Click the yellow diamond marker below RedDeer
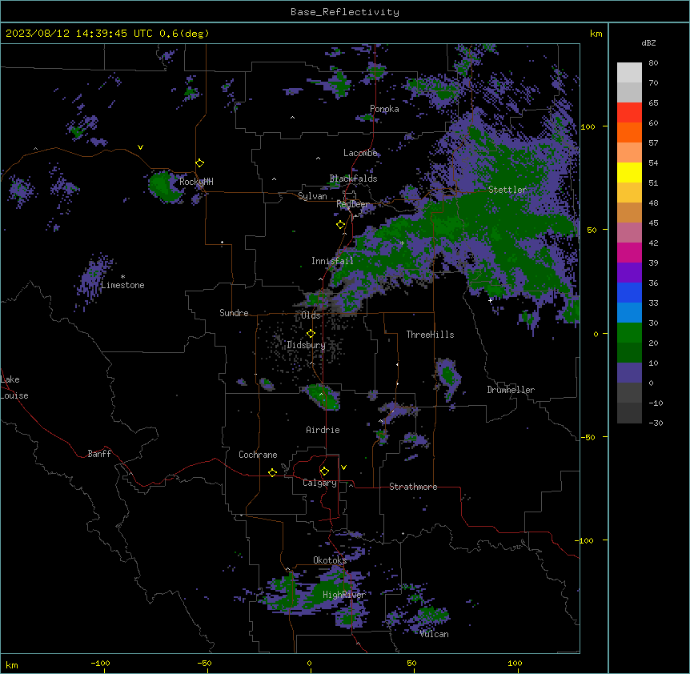Image resolution: width=690 pixels, height=674 pixels. point(341,225)
